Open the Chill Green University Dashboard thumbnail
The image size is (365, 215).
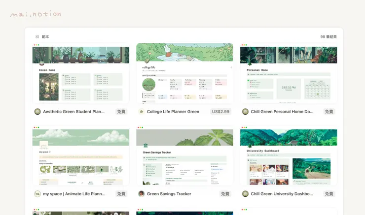click(289, 155)
